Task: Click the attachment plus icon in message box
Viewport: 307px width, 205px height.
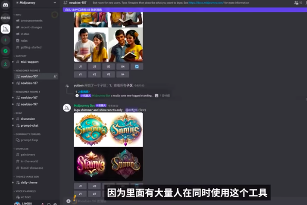Action: tap(69, 201)
